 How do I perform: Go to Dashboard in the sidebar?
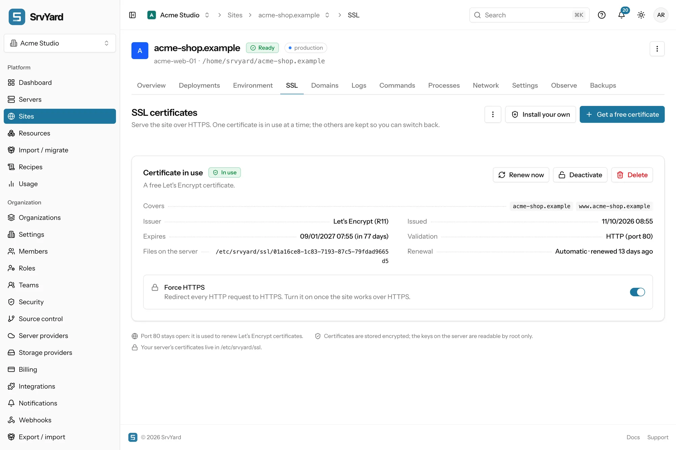[60, 83]
